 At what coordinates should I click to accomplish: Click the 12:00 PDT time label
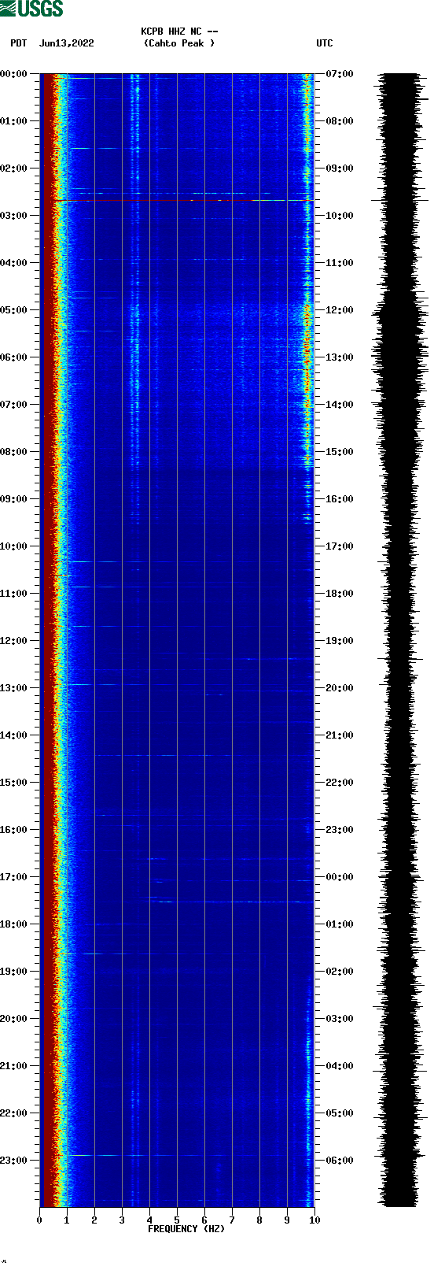tap(13, 641)
